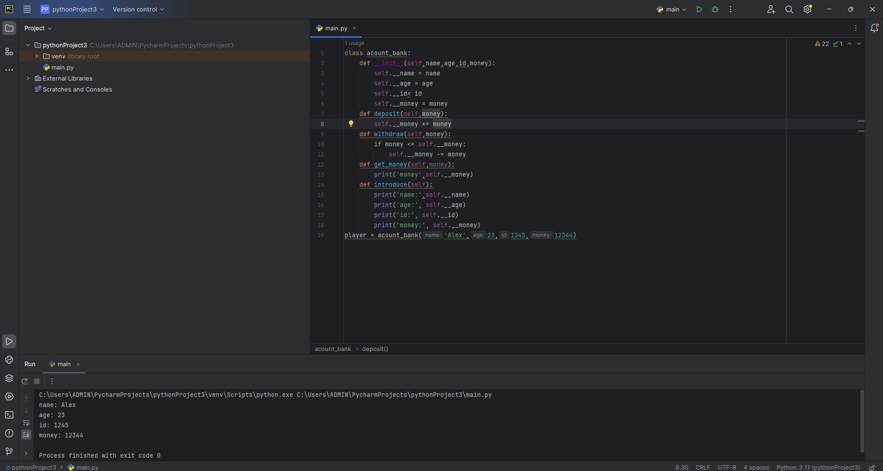Open Search Everywhere magnifier
The width and height of the screenshot is (883, 471).
coord(789,9)
